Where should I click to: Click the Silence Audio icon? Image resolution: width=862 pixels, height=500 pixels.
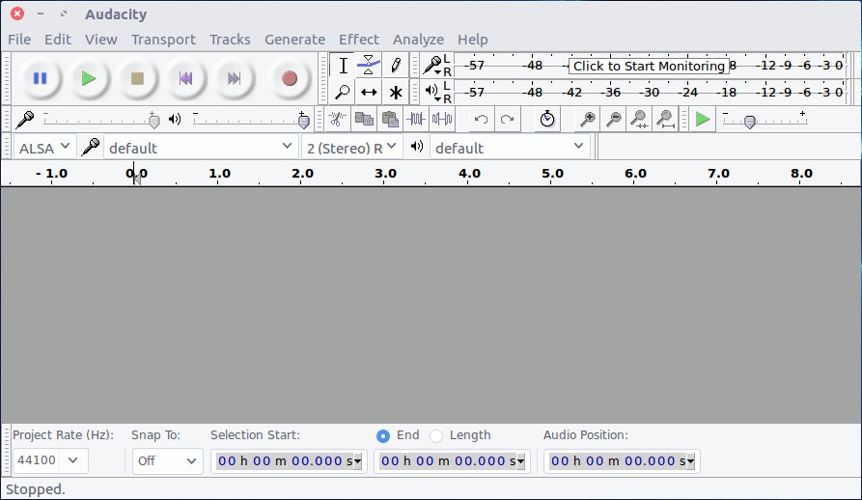pos(442,120)
